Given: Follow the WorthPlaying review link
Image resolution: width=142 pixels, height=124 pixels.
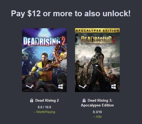Looking at the screenshot, I should point(45,112).
